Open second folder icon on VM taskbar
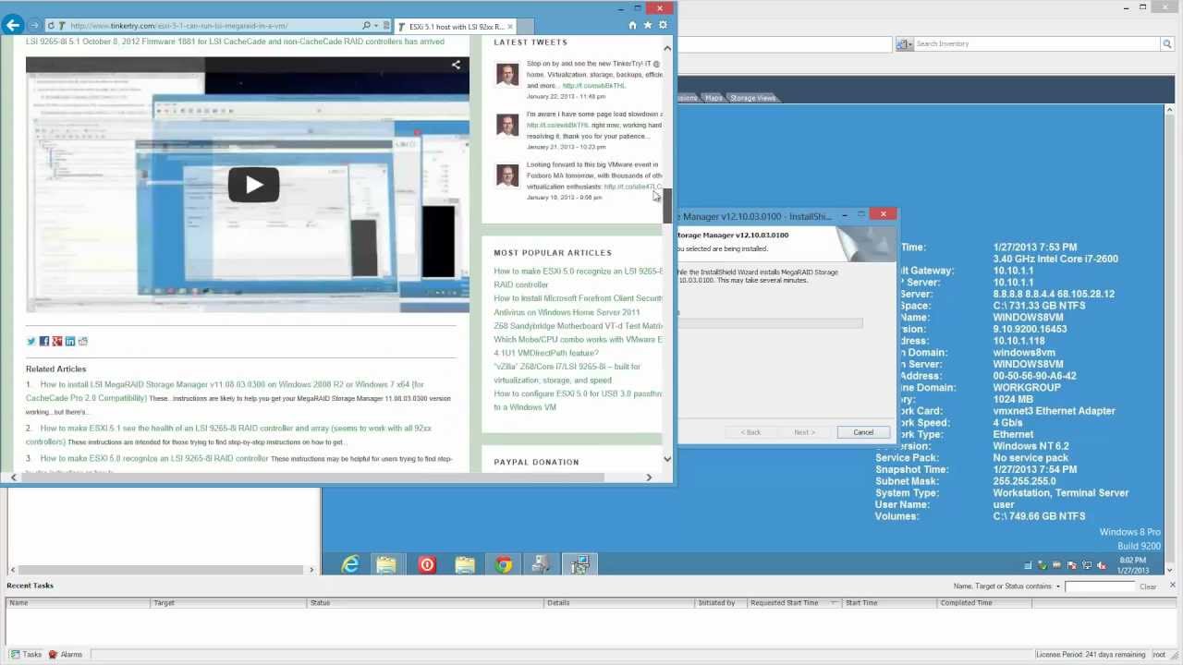This screenshot has height=665, width=1183. tap(465, 564)
